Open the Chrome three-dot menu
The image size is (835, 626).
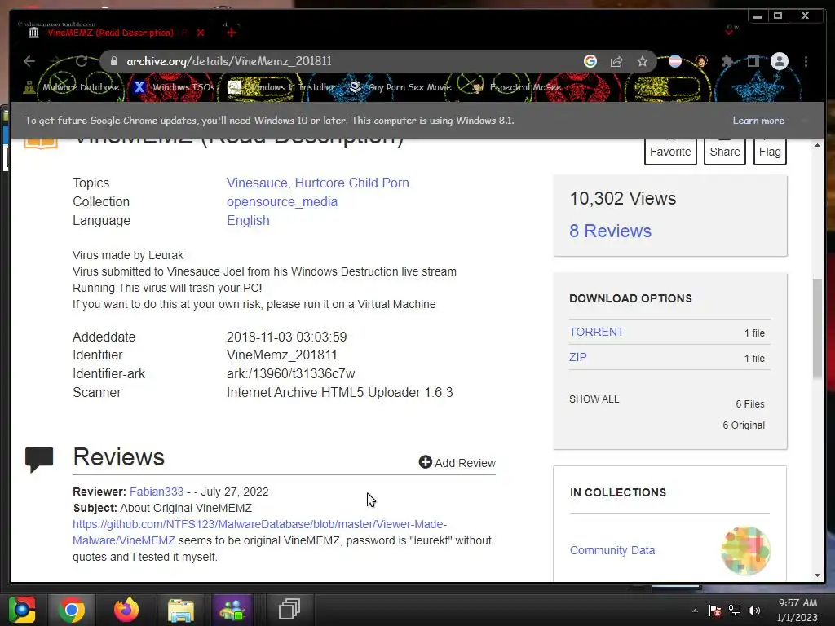(x=806, y=61)
